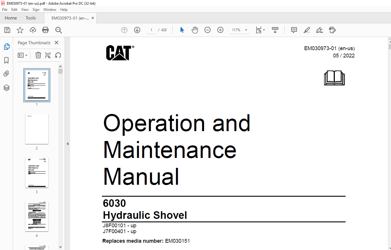The width and height of the screenshot is (391, 250).
Task: Select the page 4 thumbnail
Action: 37,216
